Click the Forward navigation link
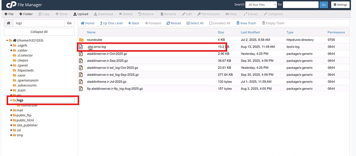The height and width of the screenshot is (156, 356). tap(153, 23)
